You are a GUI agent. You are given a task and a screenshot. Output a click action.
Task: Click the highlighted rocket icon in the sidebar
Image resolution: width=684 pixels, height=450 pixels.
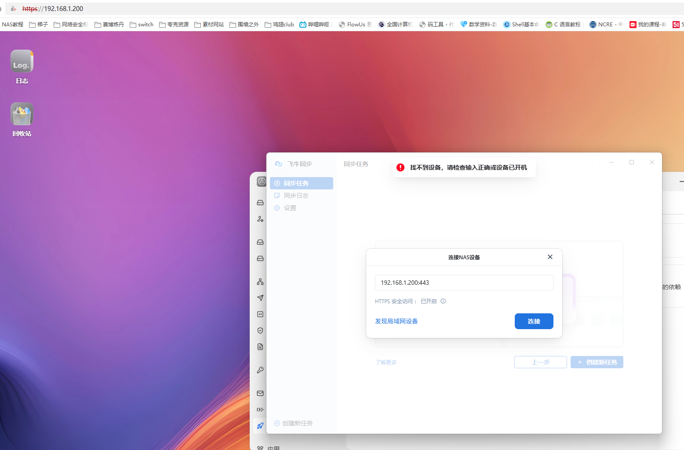(260, 425)
